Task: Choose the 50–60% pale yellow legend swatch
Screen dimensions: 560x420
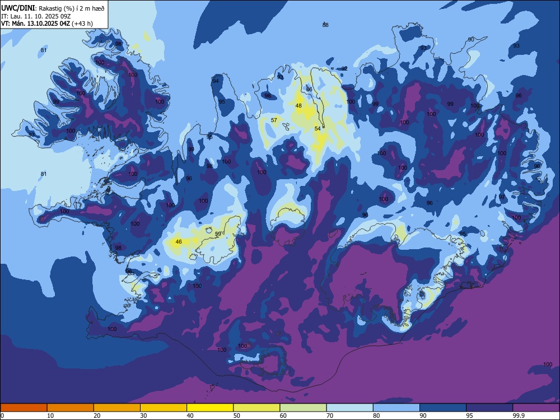Action: pos(256,408)
